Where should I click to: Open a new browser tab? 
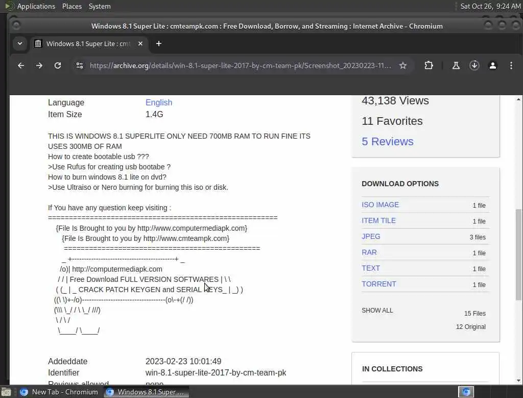[x=159, y=44]
